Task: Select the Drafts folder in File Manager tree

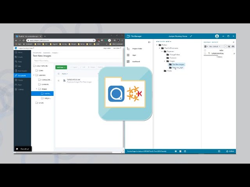Action: pos(168,71)
